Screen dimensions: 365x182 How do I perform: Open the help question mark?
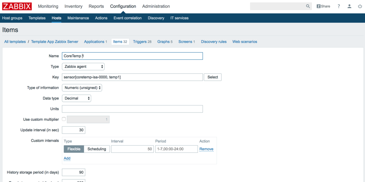tap(339, 6)
